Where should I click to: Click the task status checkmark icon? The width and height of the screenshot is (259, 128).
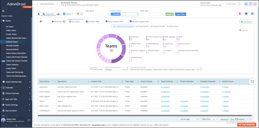click(x=255, y=4)
